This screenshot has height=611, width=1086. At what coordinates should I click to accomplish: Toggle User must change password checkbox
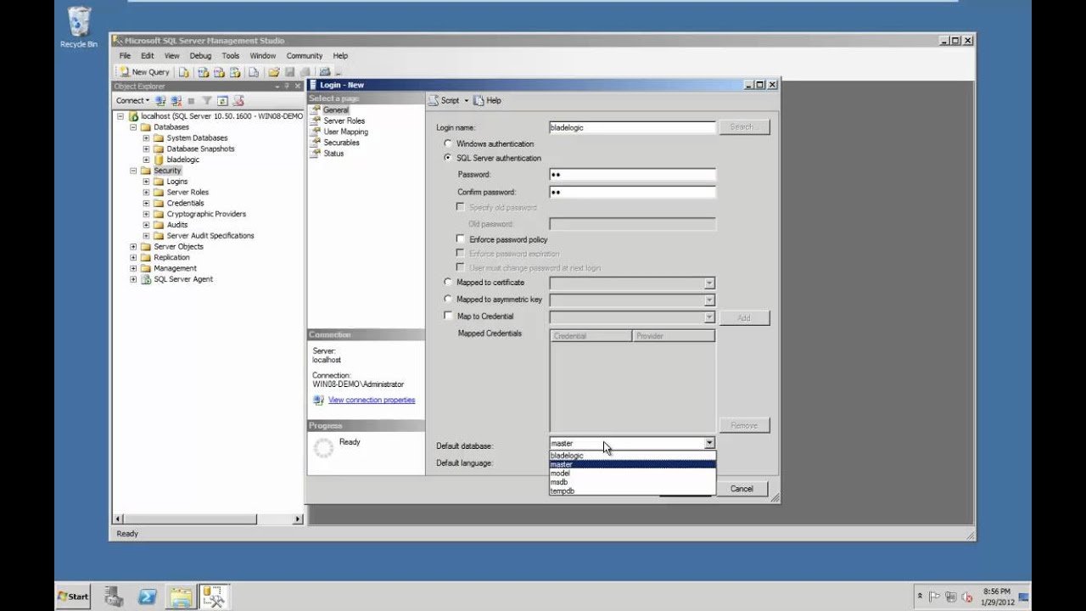pyautogui.click(x=461, y=267)
